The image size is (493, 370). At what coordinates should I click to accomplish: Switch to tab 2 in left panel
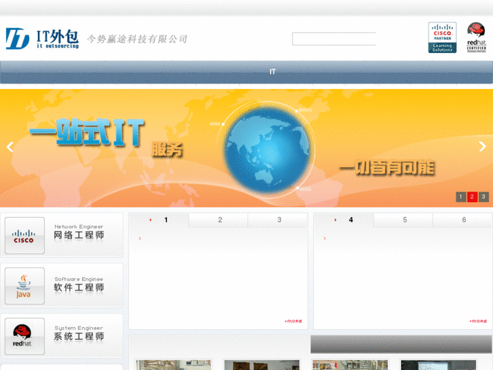pyautogui.click(x=218, y=220)
